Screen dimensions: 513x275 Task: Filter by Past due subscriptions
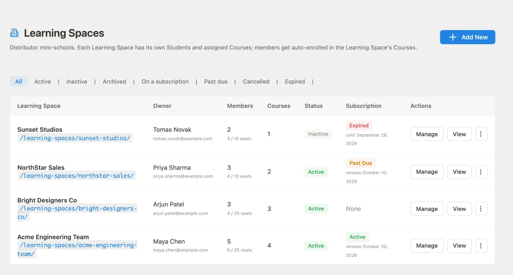216,81
